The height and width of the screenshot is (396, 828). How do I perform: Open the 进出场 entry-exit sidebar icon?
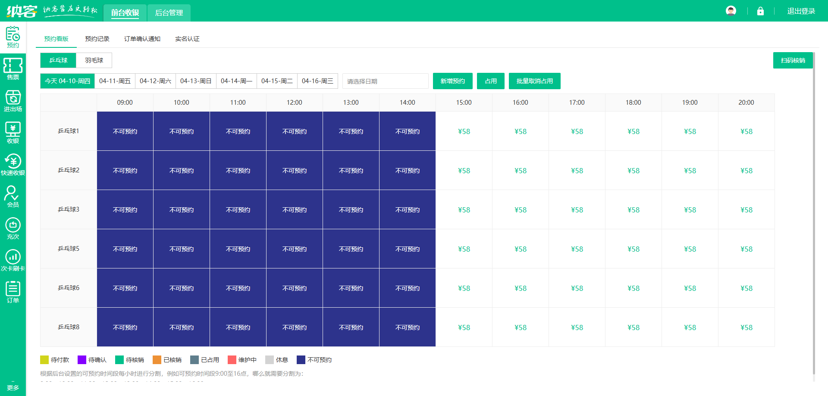(13, 101)
